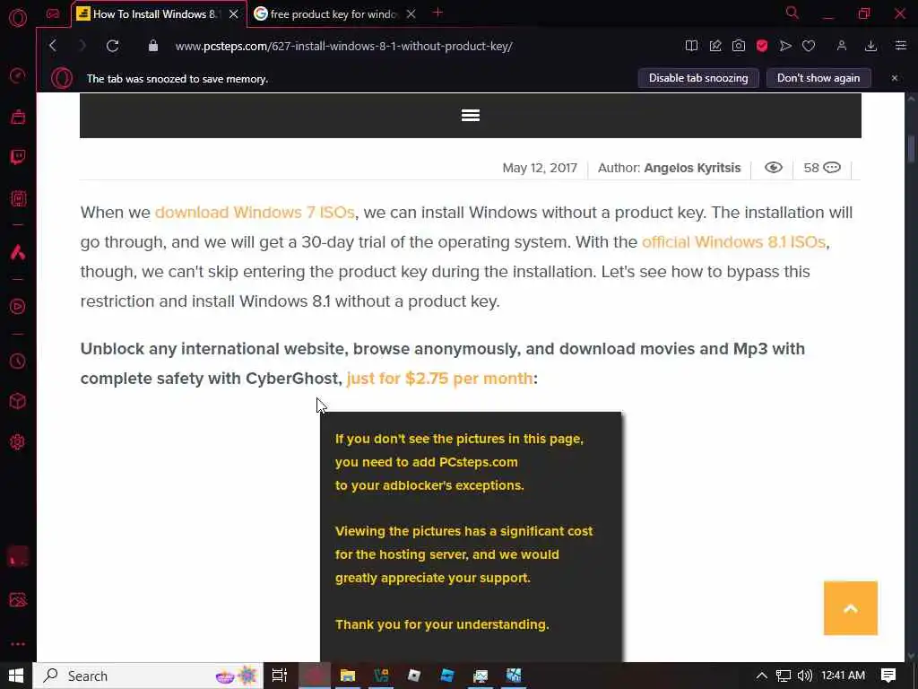The width and height of the screenshot is (918, 689).
Task: Open the ad blocker shield icon
Action: tap(762, 46)
